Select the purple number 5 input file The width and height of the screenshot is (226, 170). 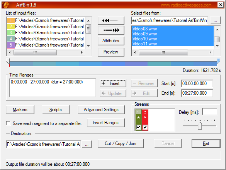click(x=46, y=45)
